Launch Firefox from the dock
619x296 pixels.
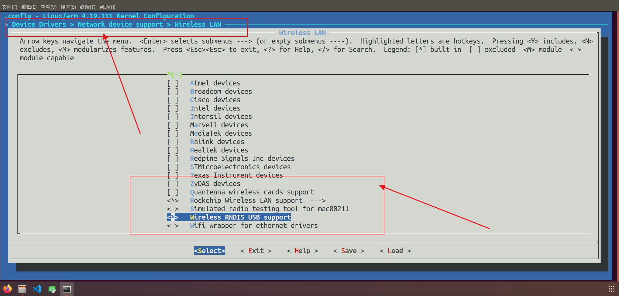click(x=7, y=289)
